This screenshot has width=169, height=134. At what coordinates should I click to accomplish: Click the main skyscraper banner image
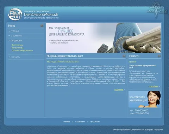[x=104, y=38]
